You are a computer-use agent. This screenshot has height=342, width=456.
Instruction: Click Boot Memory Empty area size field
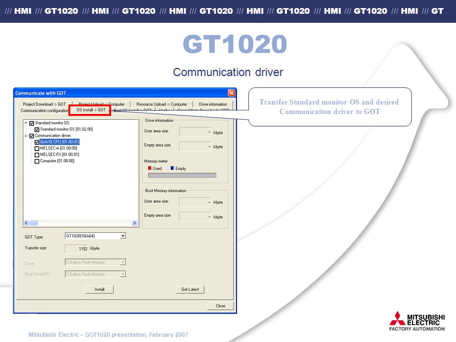tap(195, 217)
